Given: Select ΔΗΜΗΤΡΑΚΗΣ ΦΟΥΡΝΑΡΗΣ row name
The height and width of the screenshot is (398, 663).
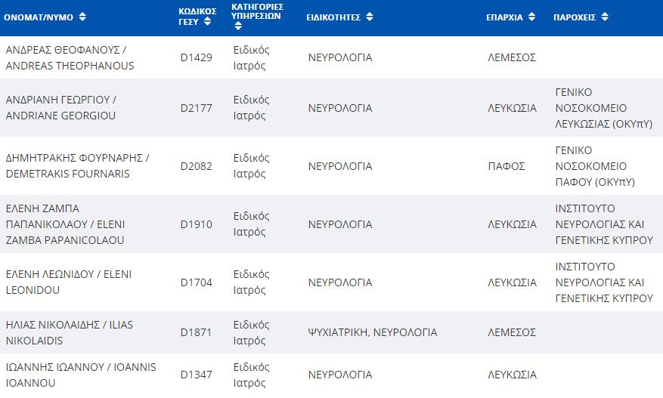Looking at the screenshot, I should pyautogui.click(x=77, y=165).
